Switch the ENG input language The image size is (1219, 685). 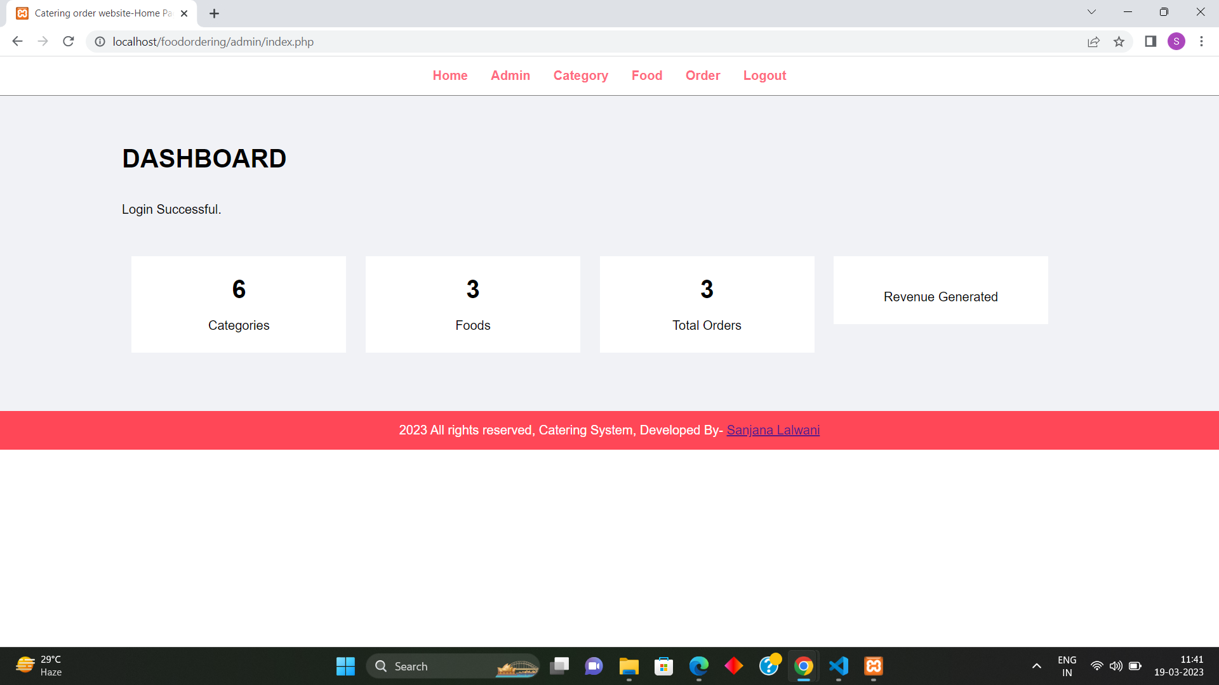coord(1067,666)
